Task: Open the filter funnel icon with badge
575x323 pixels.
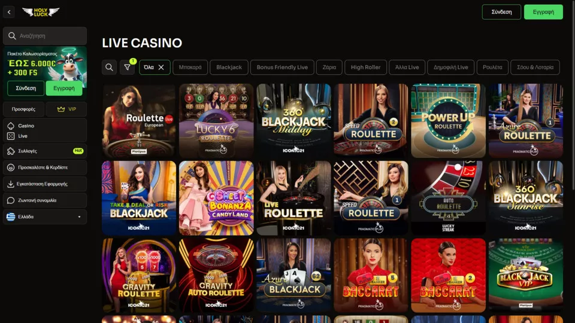Action: point(127,68)
